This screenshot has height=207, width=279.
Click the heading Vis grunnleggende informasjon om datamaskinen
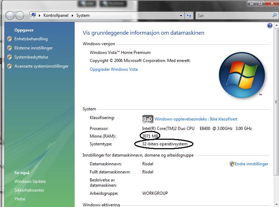(x=143, y=33)
